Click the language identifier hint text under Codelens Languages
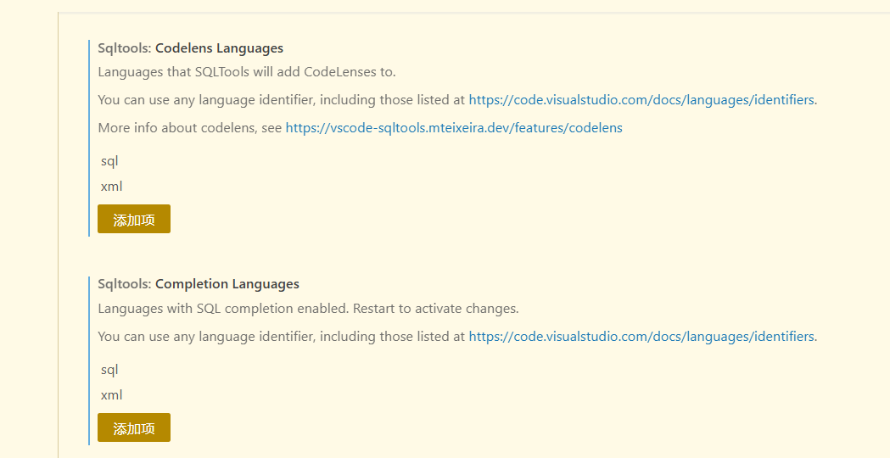The height and width of the screenshot is (458, 890). pos(281,100)
